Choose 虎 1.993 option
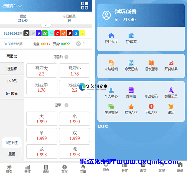 pyautogui.click(x=75, y=152)
